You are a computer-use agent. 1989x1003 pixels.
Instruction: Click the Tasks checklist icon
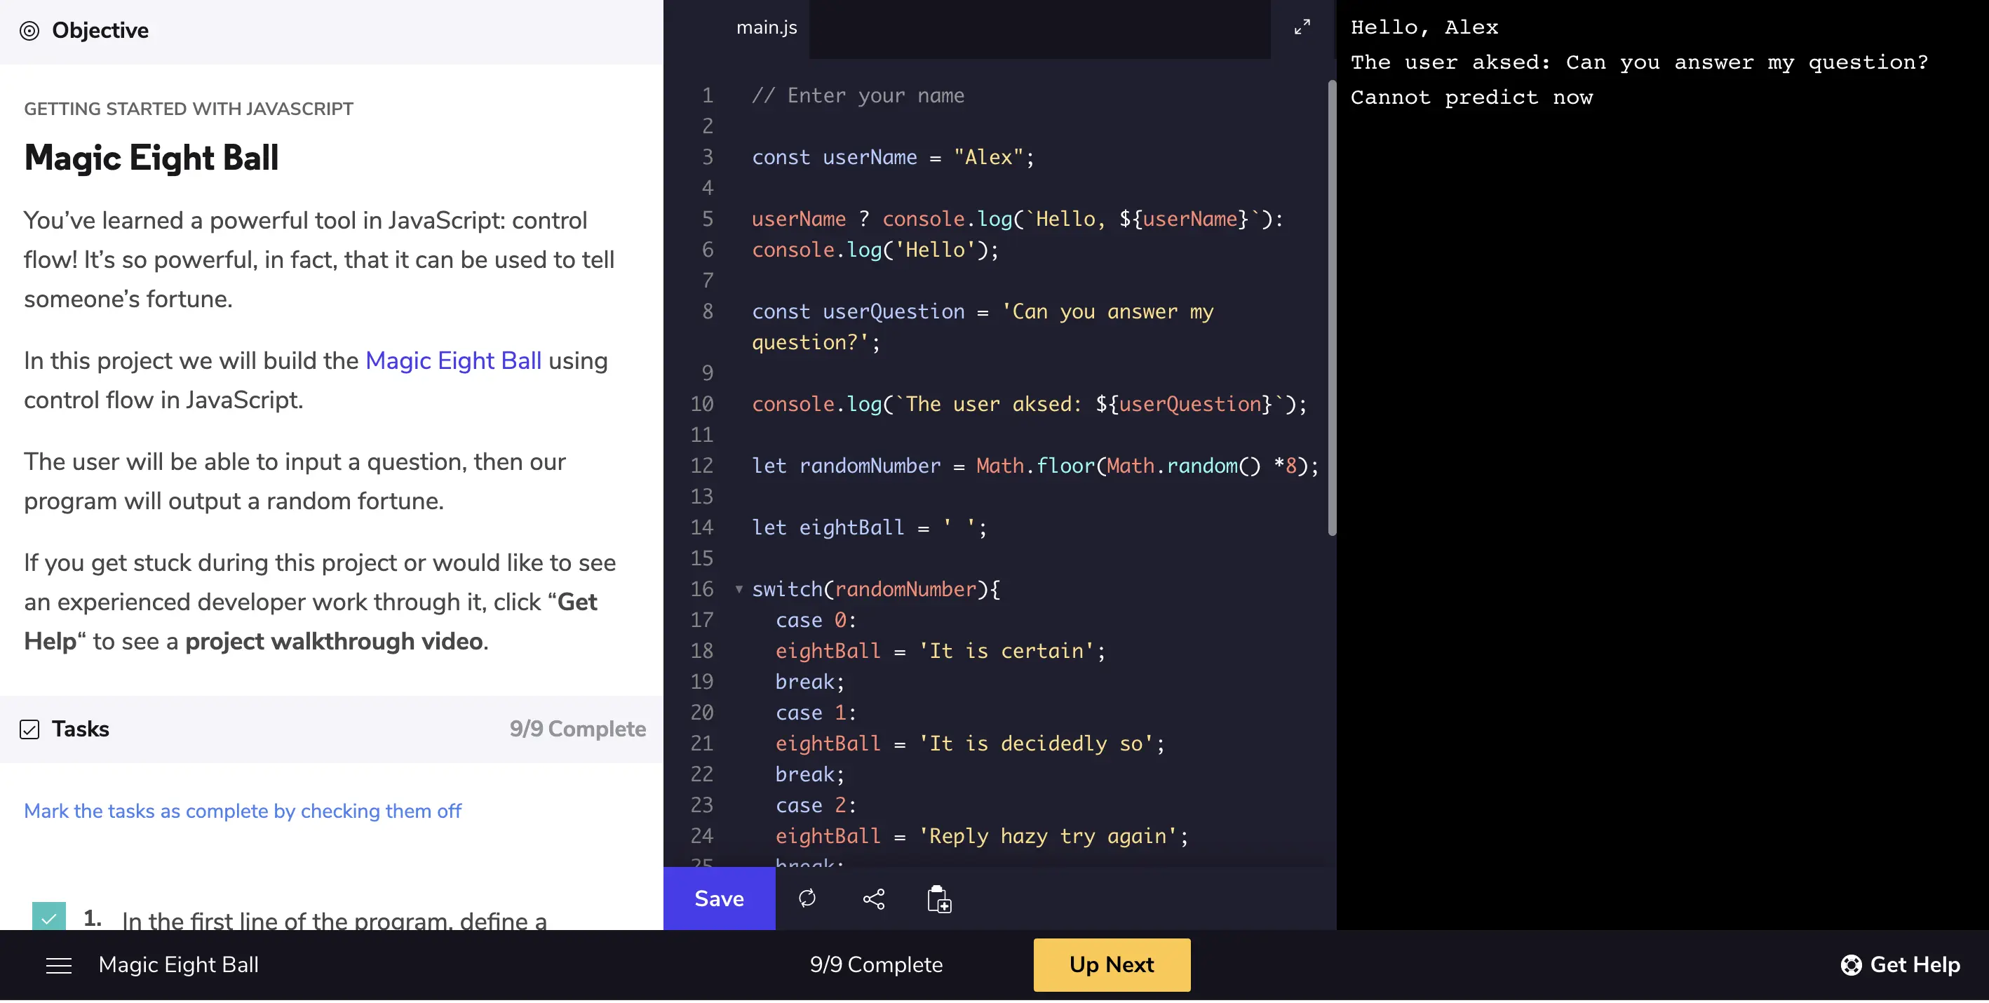tap(29, 729)
